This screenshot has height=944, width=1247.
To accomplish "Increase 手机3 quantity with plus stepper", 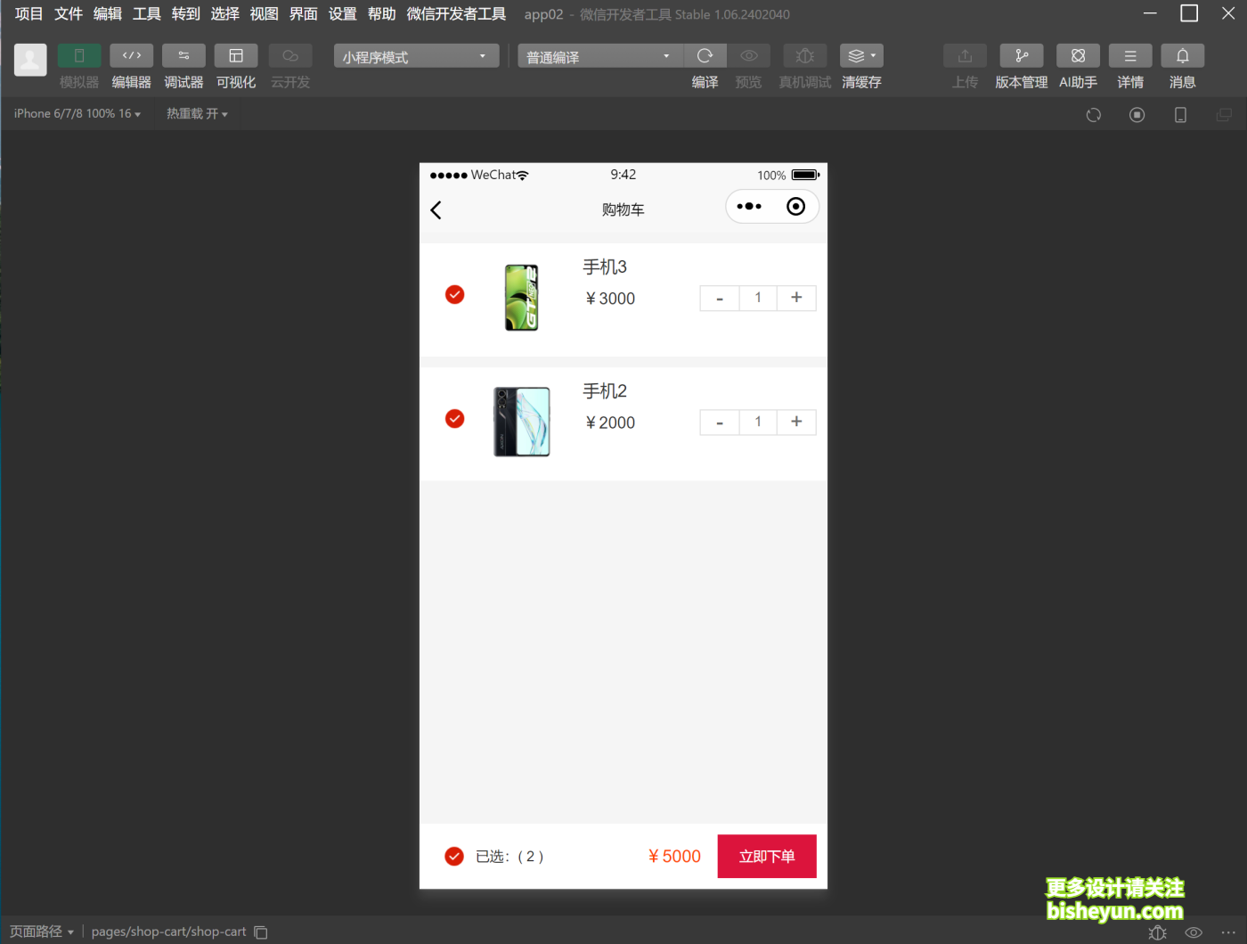I will pos(795,298).
